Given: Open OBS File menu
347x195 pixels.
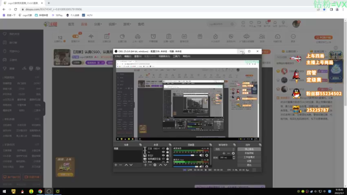Looking at the screenshot, I should pyautogui.click(x=118, y=56).
